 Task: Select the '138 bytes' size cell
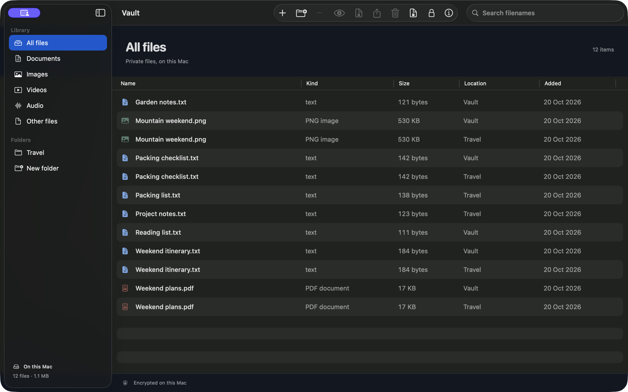click(x=413, y=195)
